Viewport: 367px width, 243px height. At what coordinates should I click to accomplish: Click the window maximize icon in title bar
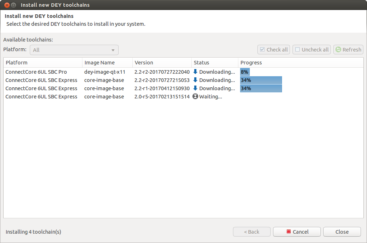coord(13,5)
